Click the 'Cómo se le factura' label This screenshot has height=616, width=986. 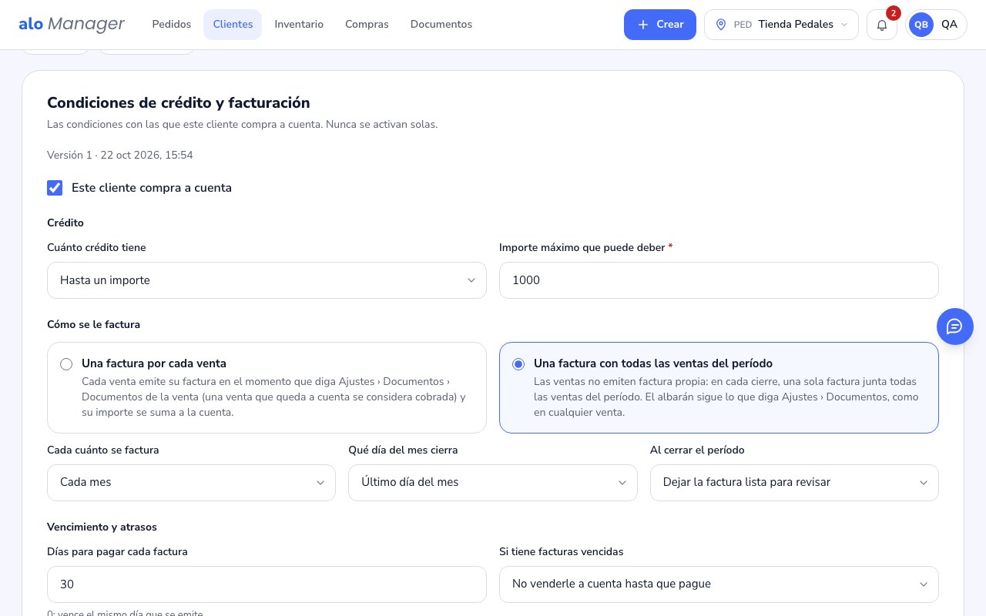(x=93, y=325)
